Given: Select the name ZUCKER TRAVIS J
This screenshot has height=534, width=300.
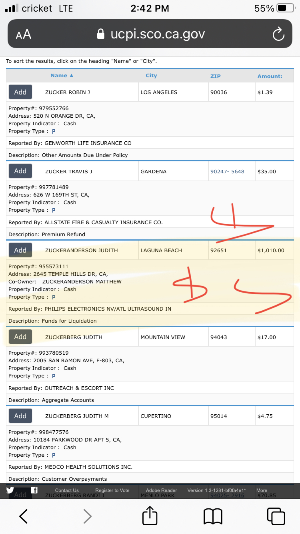Looking at the screenshot, I should pyautogui.click(x=69, y=171).
